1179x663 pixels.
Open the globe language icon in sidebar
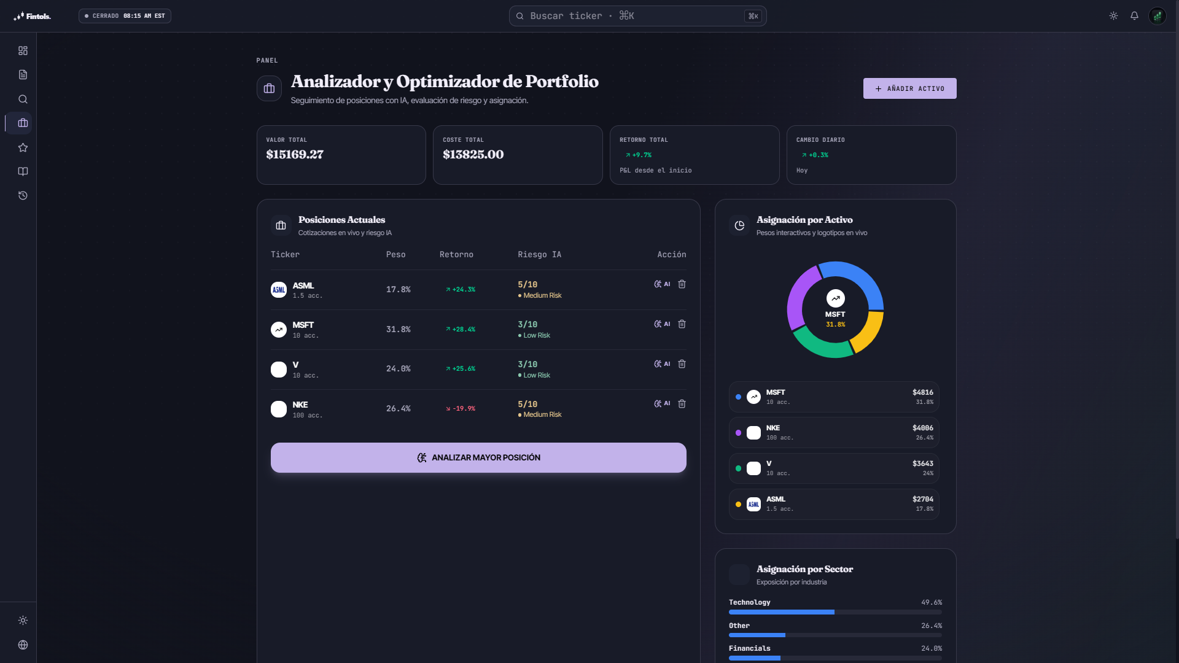click(23, 645)
